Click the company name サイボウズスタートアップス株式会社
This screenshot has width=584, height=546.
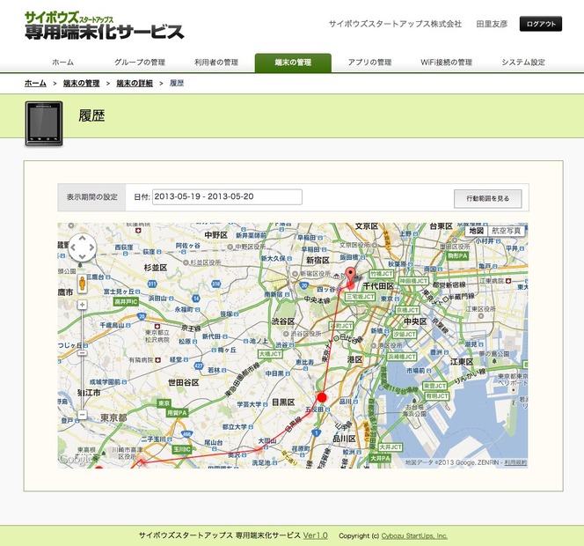395,24
